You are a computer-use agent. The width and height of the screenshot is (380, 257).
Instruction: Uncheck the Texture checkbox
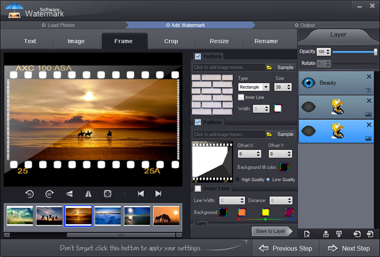coord(198,56)
